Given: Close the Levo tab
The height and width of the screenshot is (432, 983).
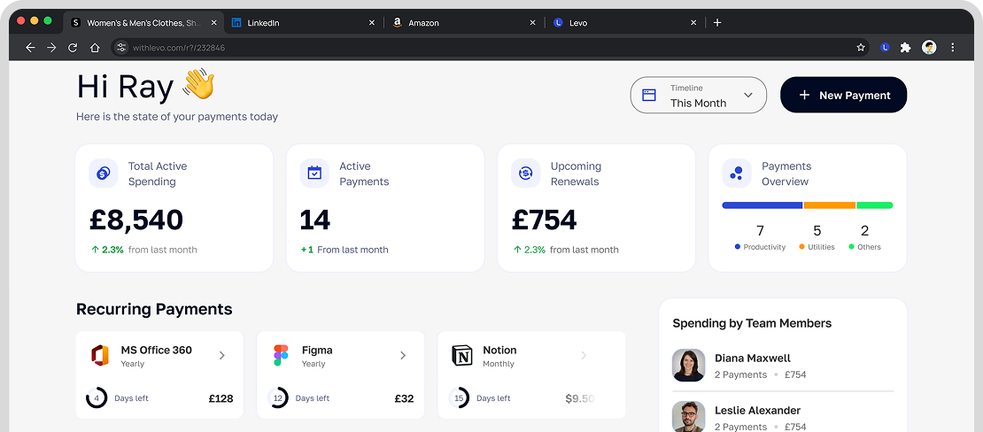Looking at the screenshot, I should coord(693,22).
